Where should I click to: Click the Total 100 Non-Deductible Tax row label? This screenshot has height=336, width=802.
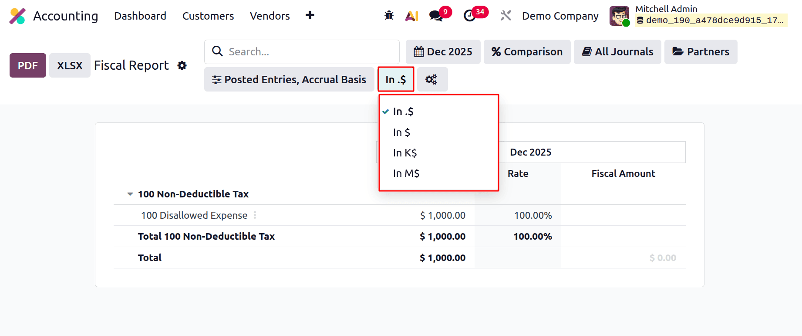click(206, 236)
